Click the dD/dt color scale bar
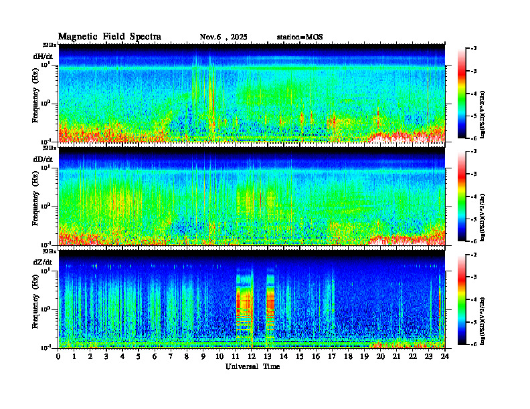The height and width of the screenshot is (409, 530). point(462,196)
